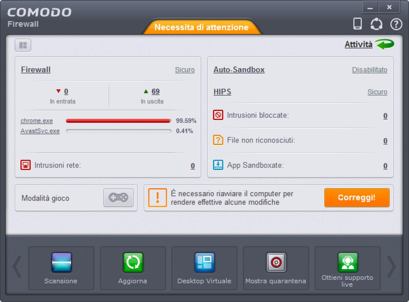Viewport: 409px width, 302px height.
Task: Click the Intrusioni rete counter showing 0
Action: click(x=193, y=166)
